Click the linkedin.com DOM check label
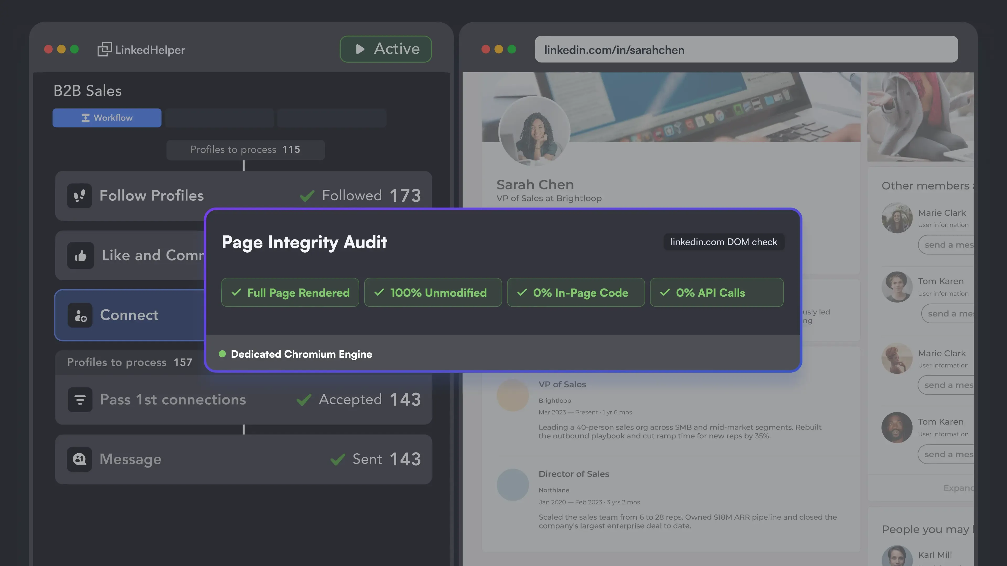The width and height of the screenshot is (1007, 566). pyautogui.click(x=724, y=242)
